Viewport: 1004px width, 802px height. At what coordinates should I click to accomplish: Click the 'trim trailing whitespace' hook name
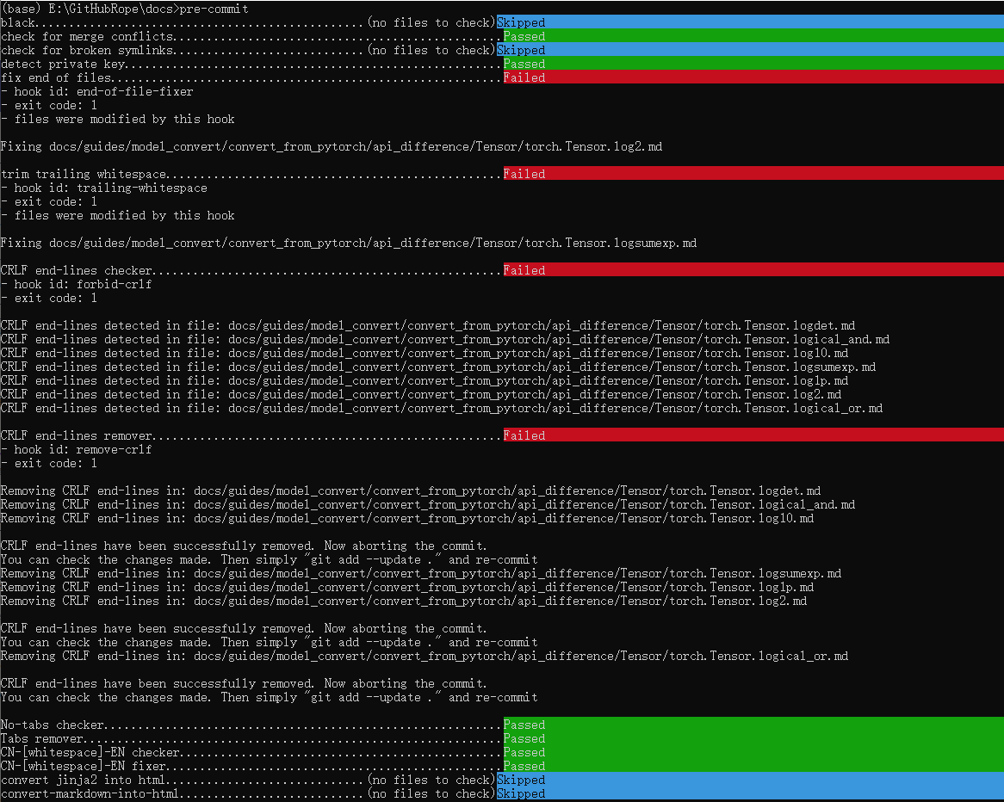[x=84, y=174]
